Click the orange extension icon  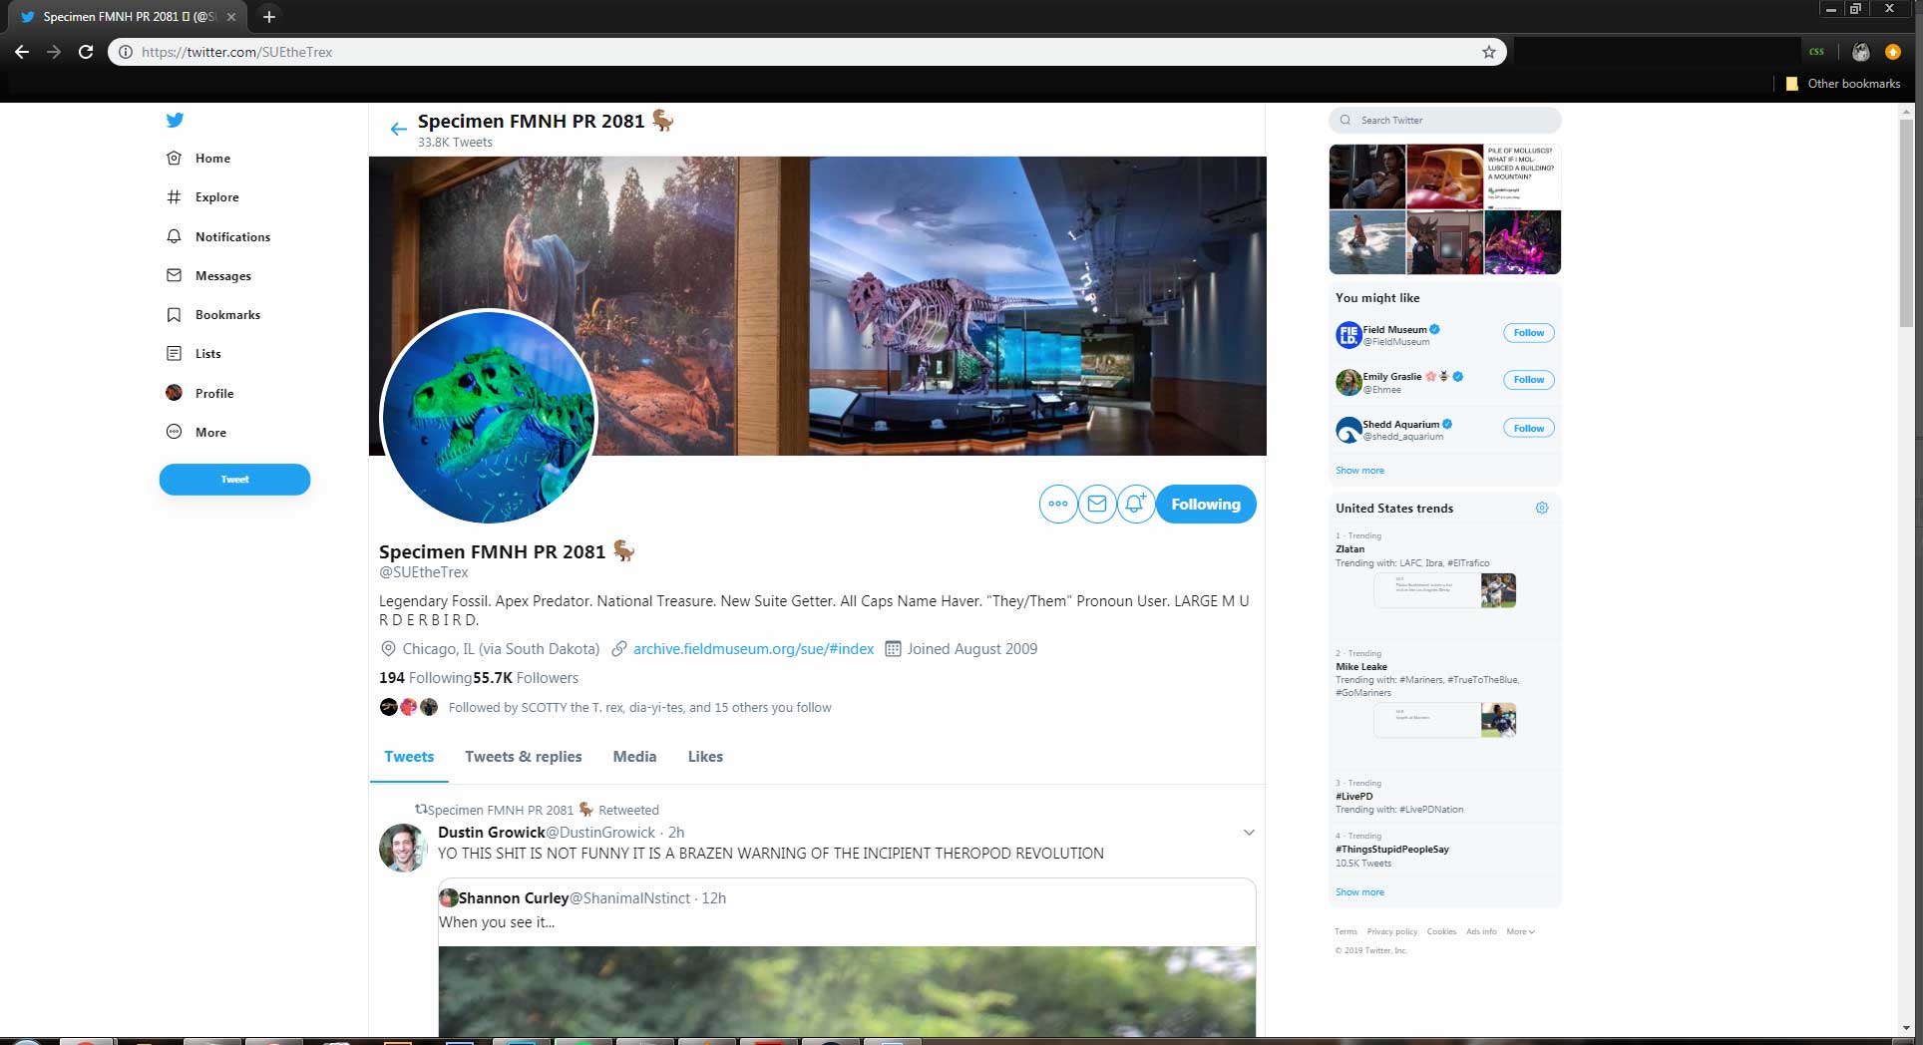[x=1892, y=52]
